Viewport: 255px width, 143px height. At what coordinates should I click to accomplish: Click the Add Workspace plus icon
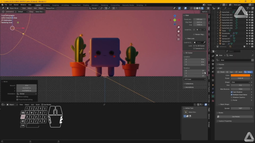145,5
